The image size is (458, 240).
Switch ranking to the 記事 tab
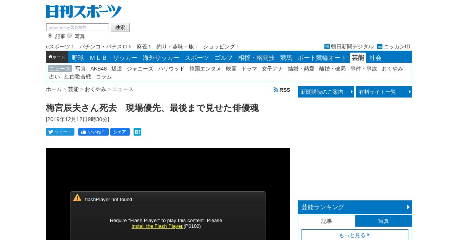[x=327, y=221]
